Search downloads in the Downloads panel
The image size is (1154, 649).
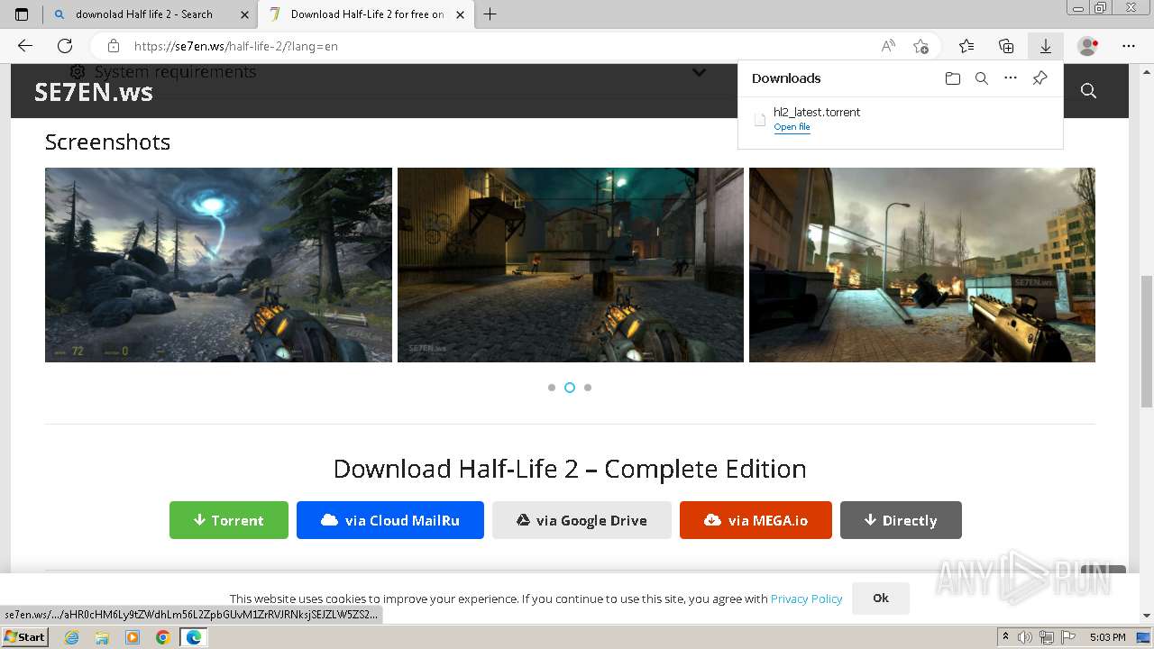[982, 78]
